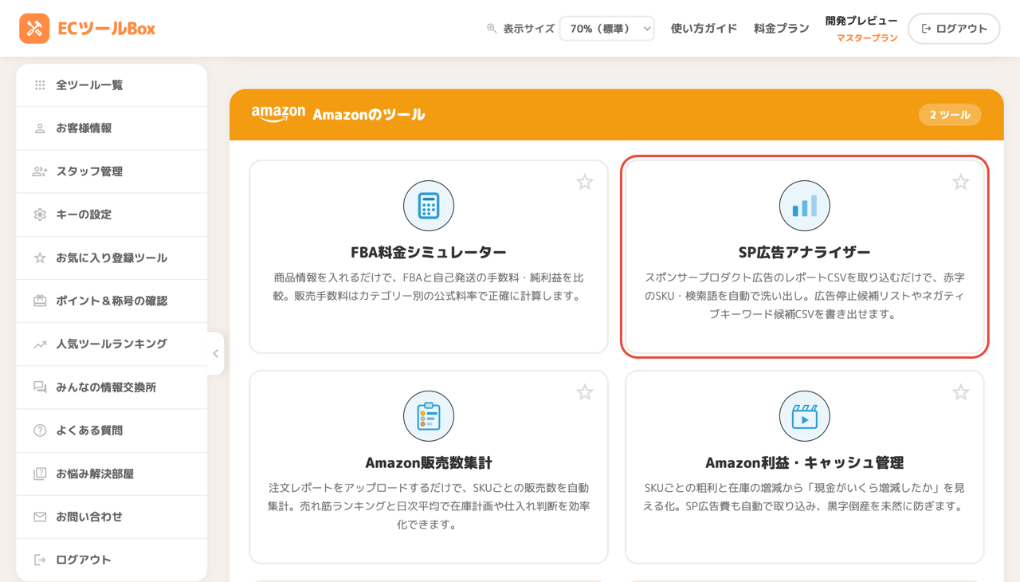Favorite the Amazon販売数集計 tool with its star
The height and width of the screenshot is (582, 1020).
585,392
